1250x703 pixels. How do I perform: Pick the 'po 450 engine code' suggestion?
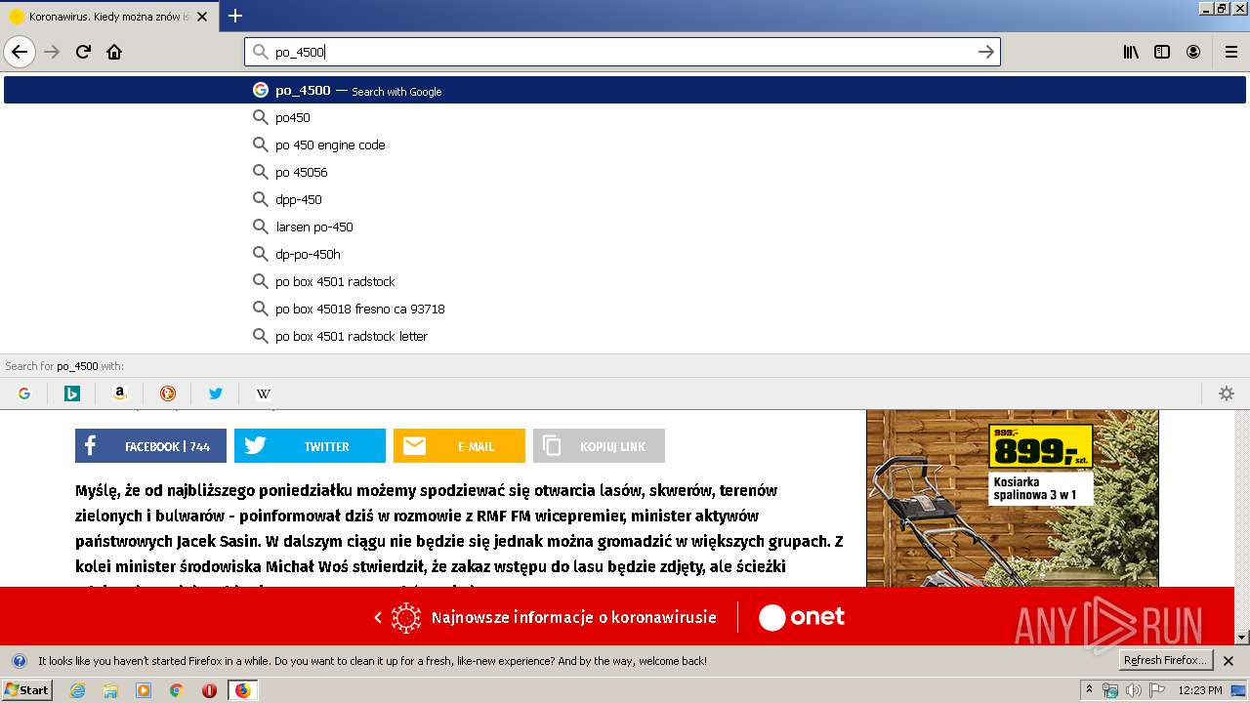[625, 145]
